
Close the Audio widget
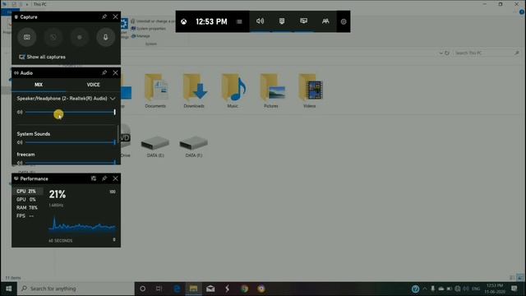[x=115, y=73]
